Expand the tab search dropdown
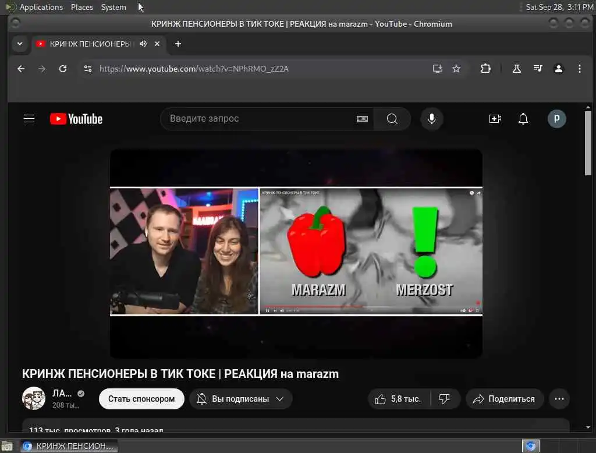 click(x=20, y=44)
